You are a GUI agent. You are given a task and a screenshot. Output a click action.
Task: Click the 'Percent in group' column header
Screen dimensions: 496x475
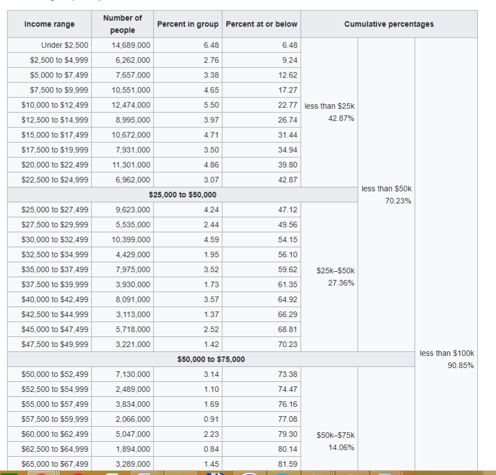point(188,24)
